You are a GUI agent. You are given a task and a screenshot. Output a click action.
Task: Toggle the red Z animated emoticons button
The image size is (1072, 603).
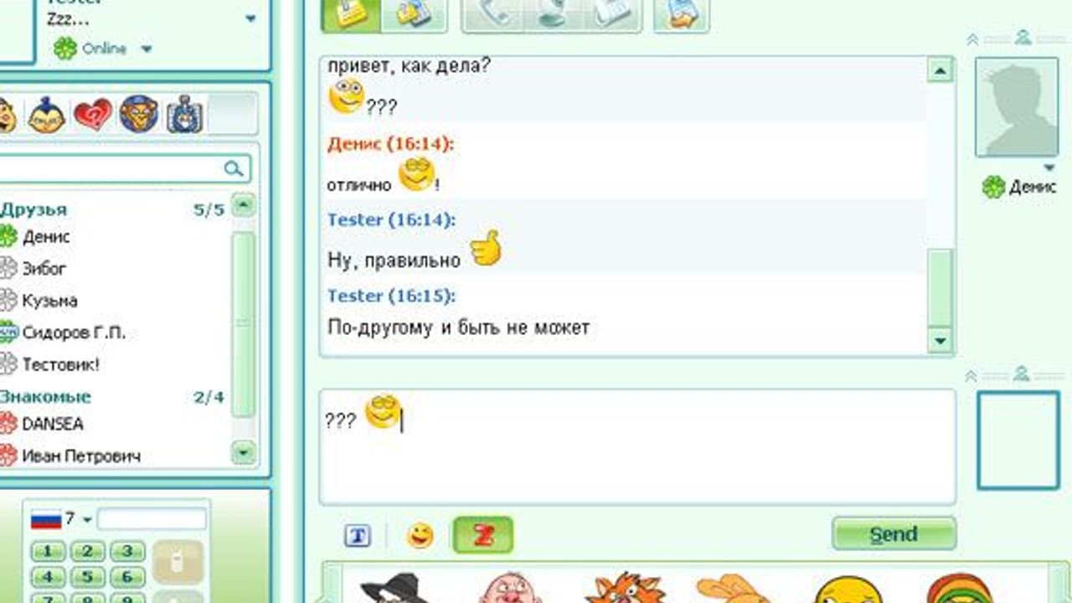(482, 535)
